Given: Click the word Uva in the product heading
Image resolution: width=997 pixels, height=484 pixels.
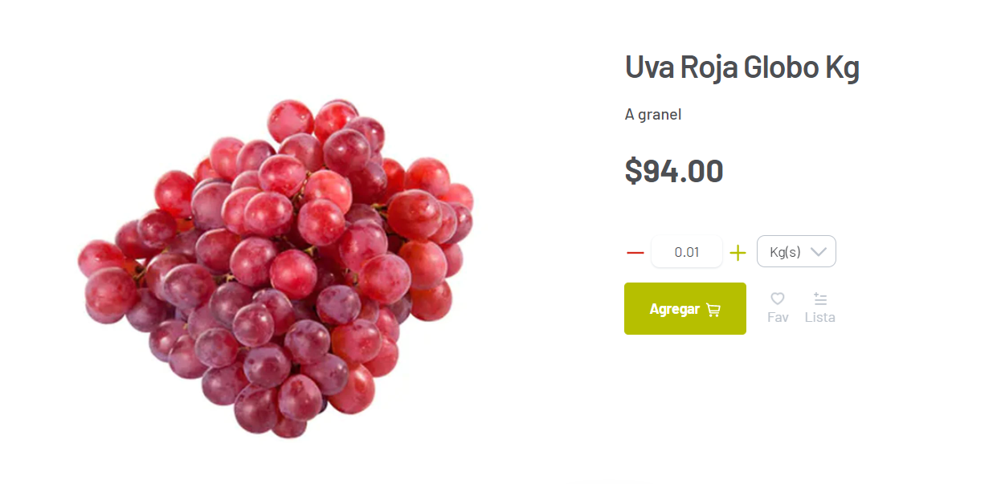Looking at the screenshot, I should click(x=650, y=68).
